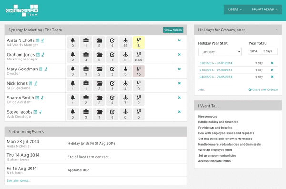Open Sharon Smith's briefcase icon
This screenshot has height=189, width=286.
tap(86, 99)
